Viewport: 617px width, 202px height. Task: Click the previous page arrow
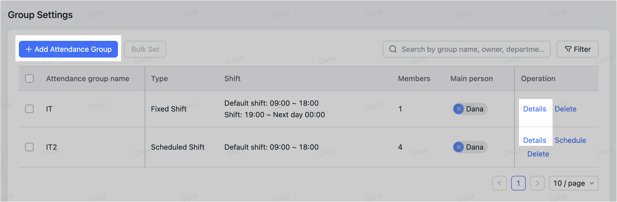(500, 183)
